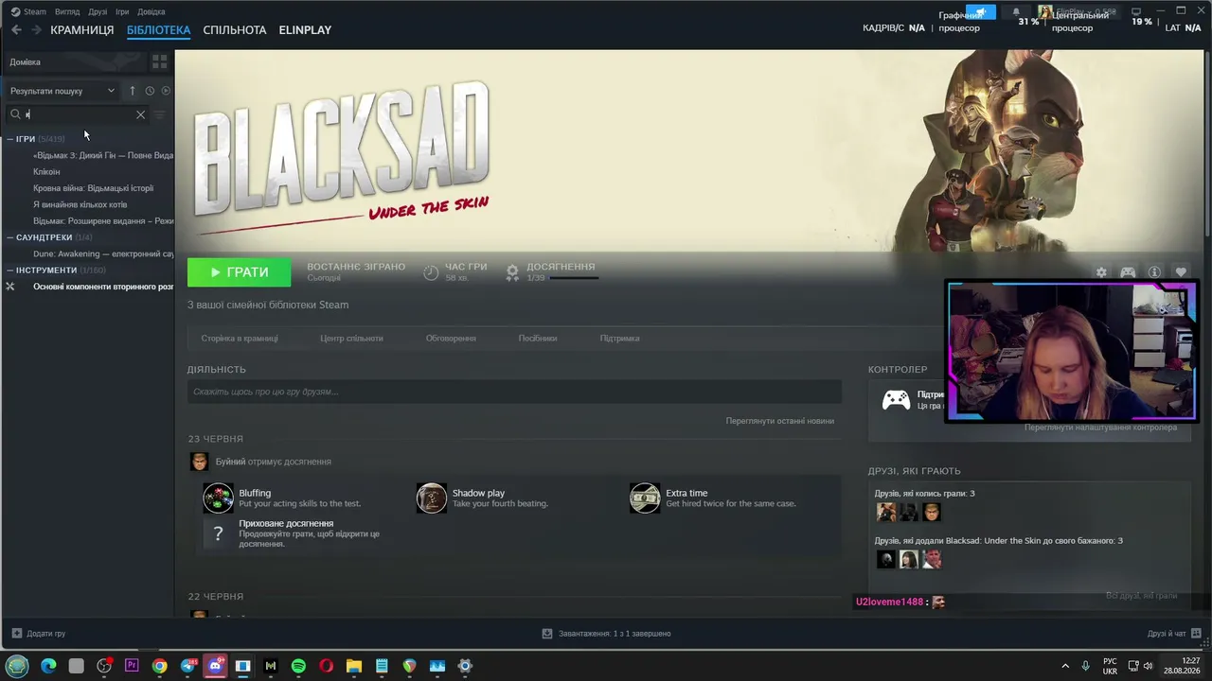
Task: Open СПІЛЬНОТА tab
Action: coord(235,30)
